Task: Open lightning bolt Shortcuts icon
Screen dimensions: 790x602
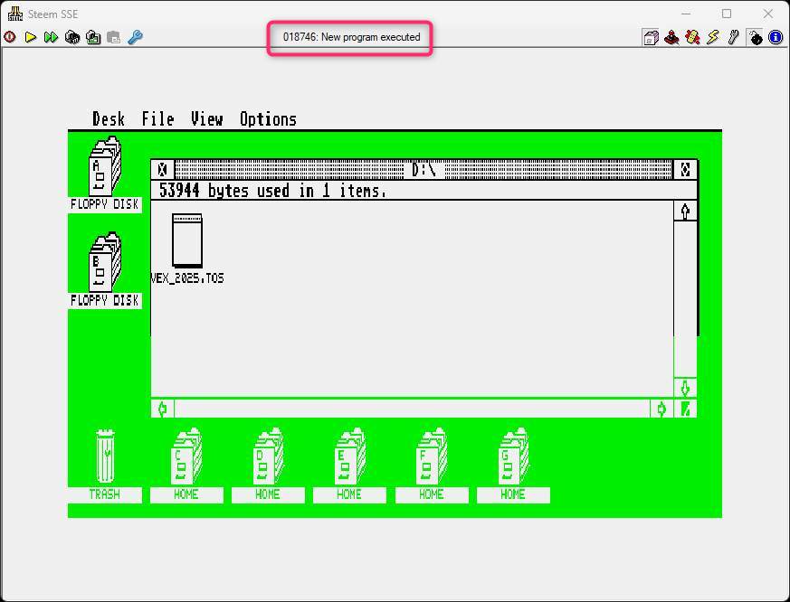Action: 713,37
